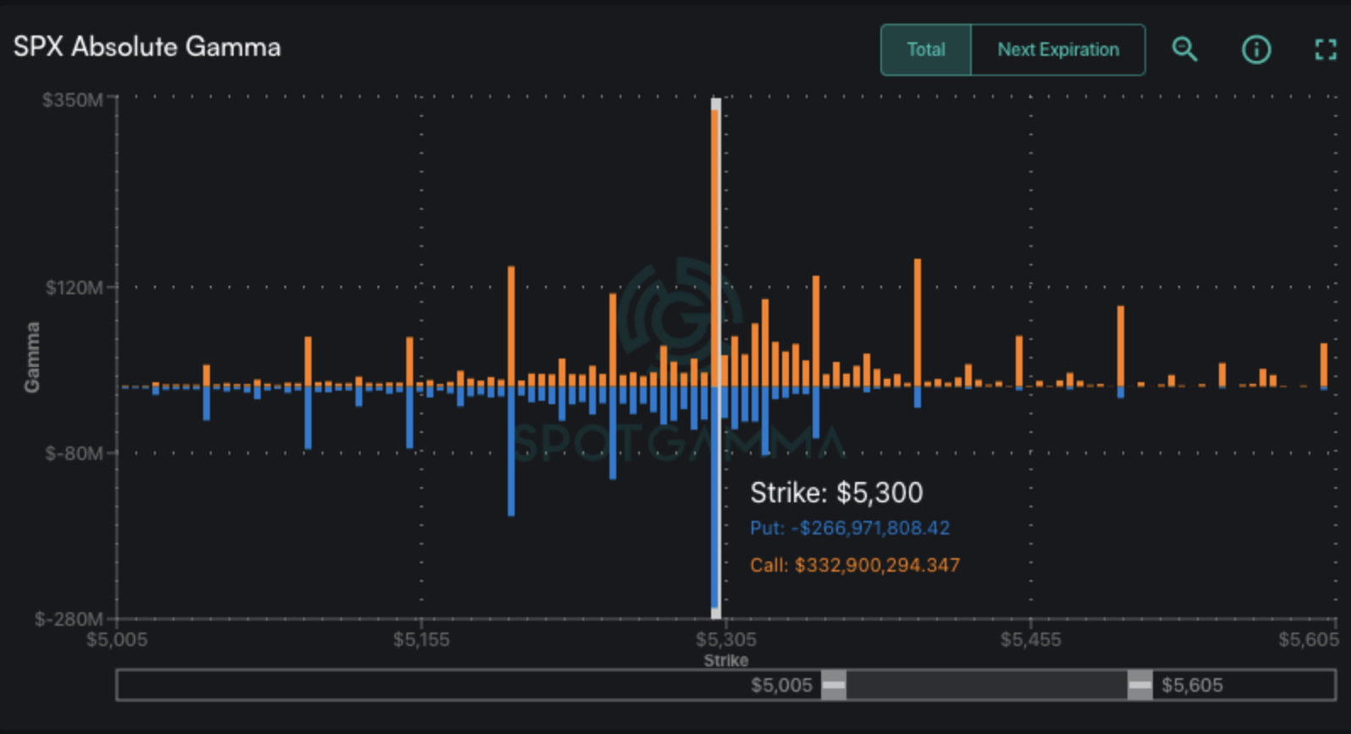
Task: Click the left range slider handle
Action: click(x=834, y=685)
